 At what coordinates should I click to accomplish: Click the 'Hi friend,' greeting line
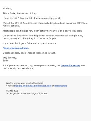[7, 9]
